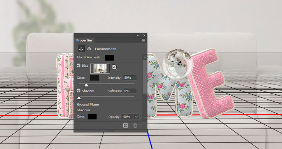The image size is (282, 149).
Task: Switch to the Properties tab
Action: (x=84, y=40)
